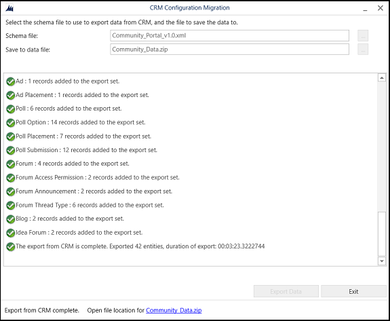Click the green check beside Poll Submission
390x321 pixels.
coord(11,150)
